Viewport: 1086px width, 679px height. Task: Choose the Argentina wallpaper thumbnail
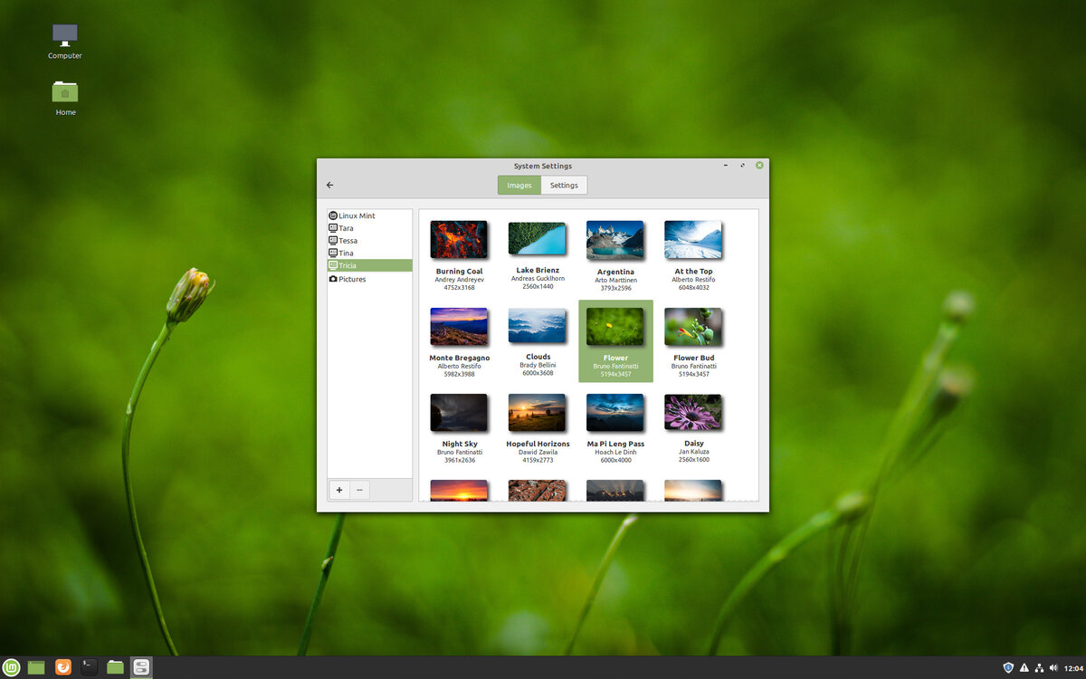tap(615, 240)
